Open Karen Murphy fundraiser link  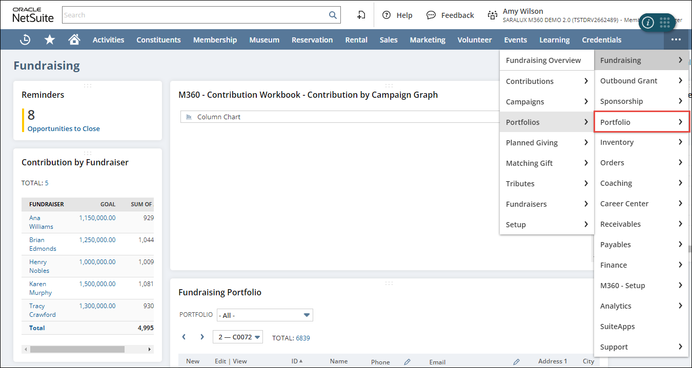40,288
